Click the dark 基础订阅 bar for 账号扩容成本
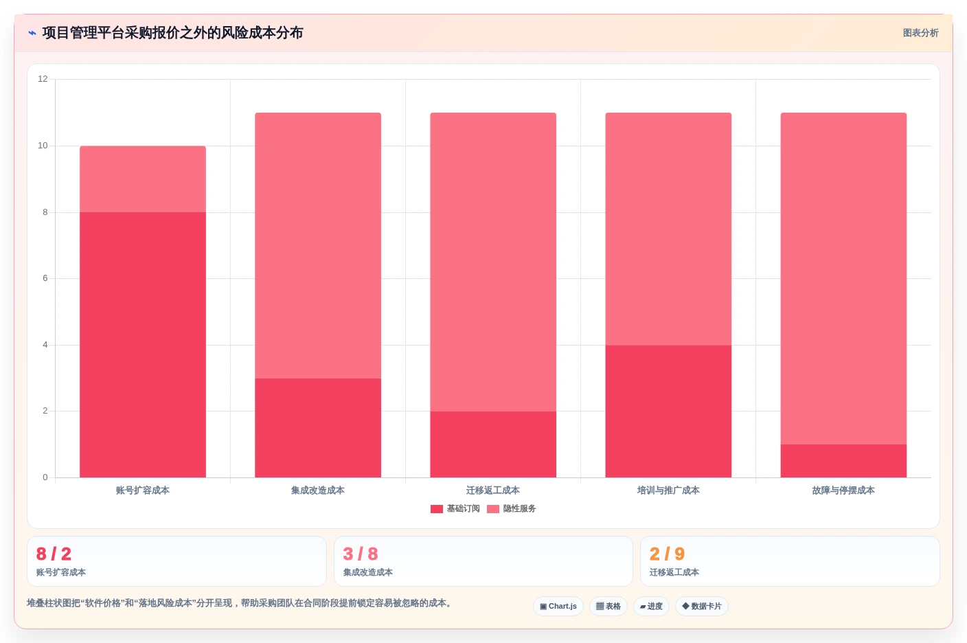Viewport: 967px width, 643px height. [143, 345]
